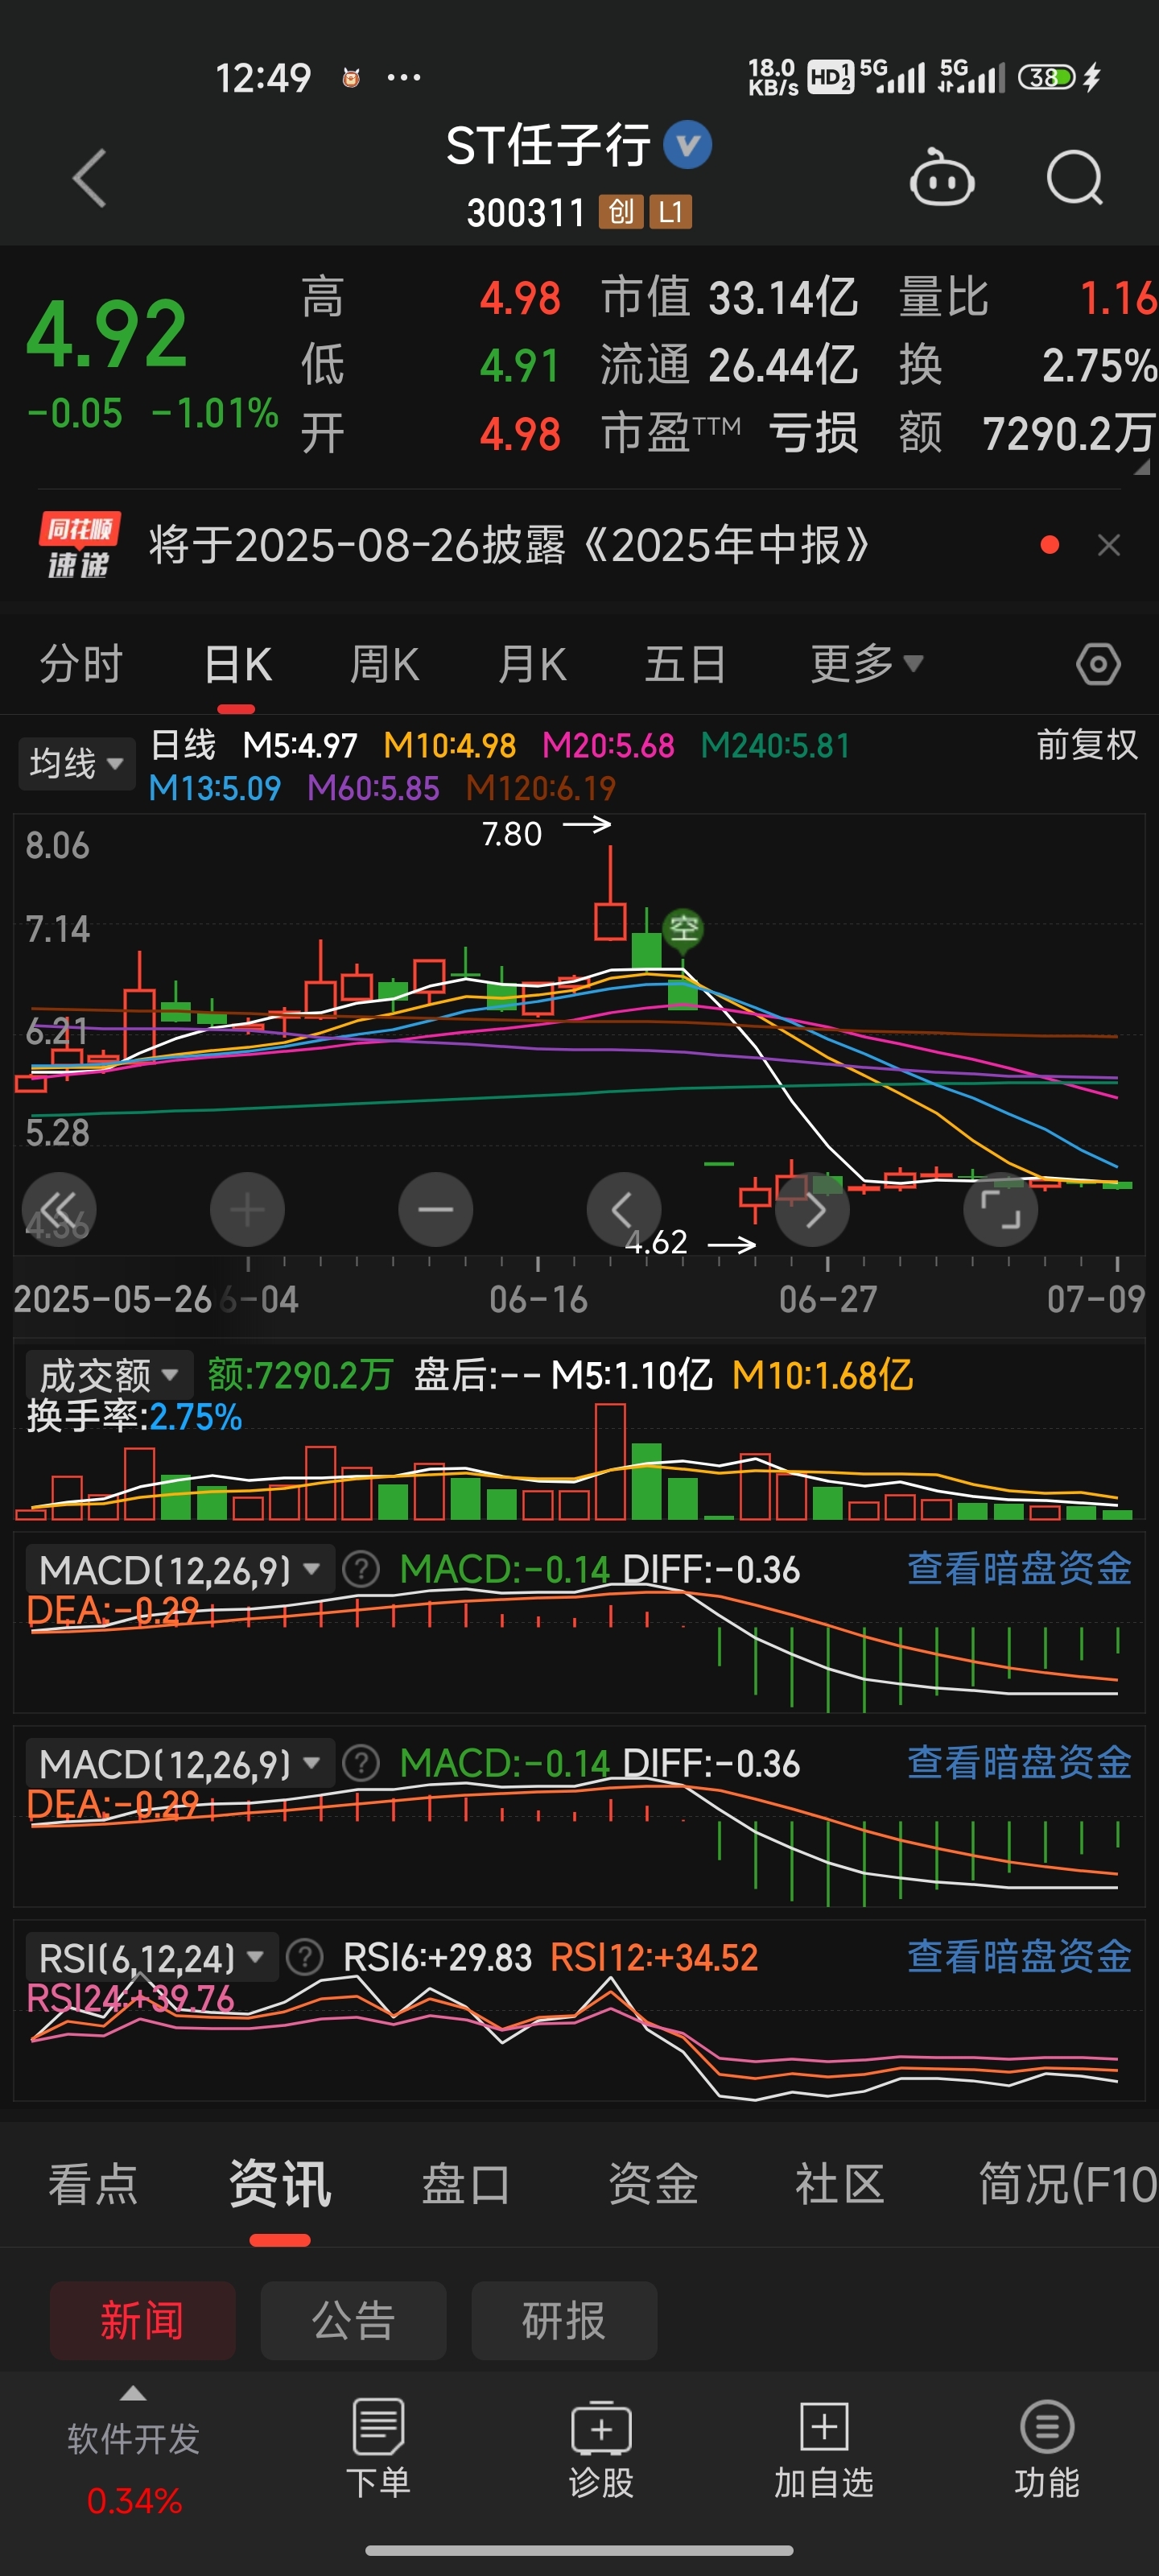Open the 均线 indicator dropdown
The height and width of the screenshot is (2576, 1159).
76,763
